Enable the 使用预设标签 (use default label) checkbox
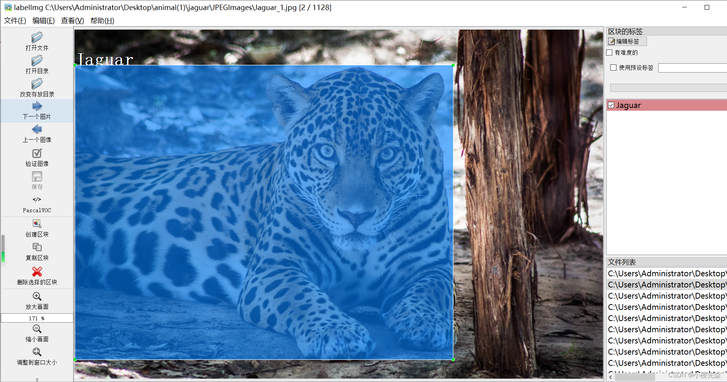This screenshot has height=382, width=727. coord(613,68)
